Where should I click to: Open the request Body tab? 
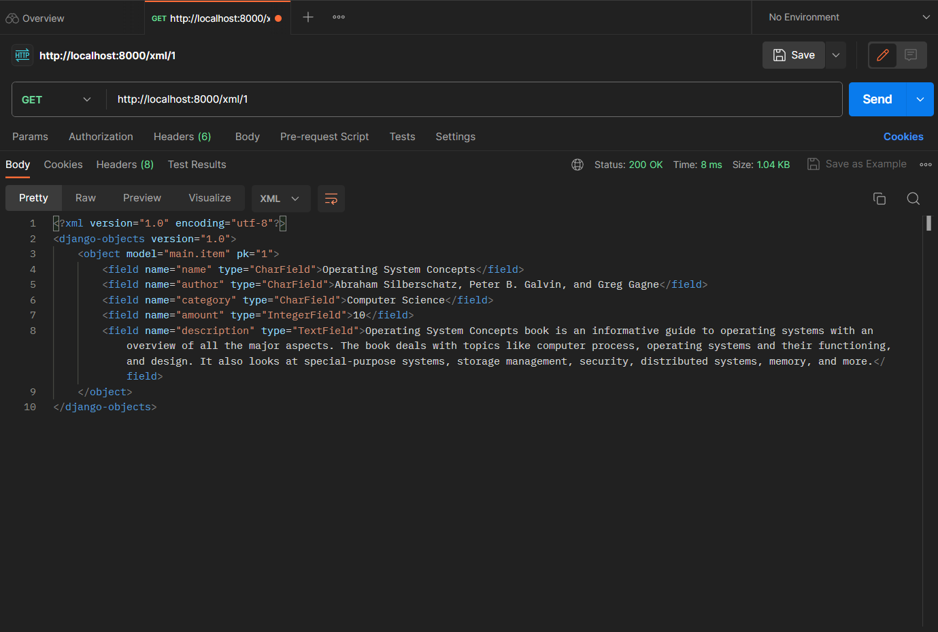point(248,137)
